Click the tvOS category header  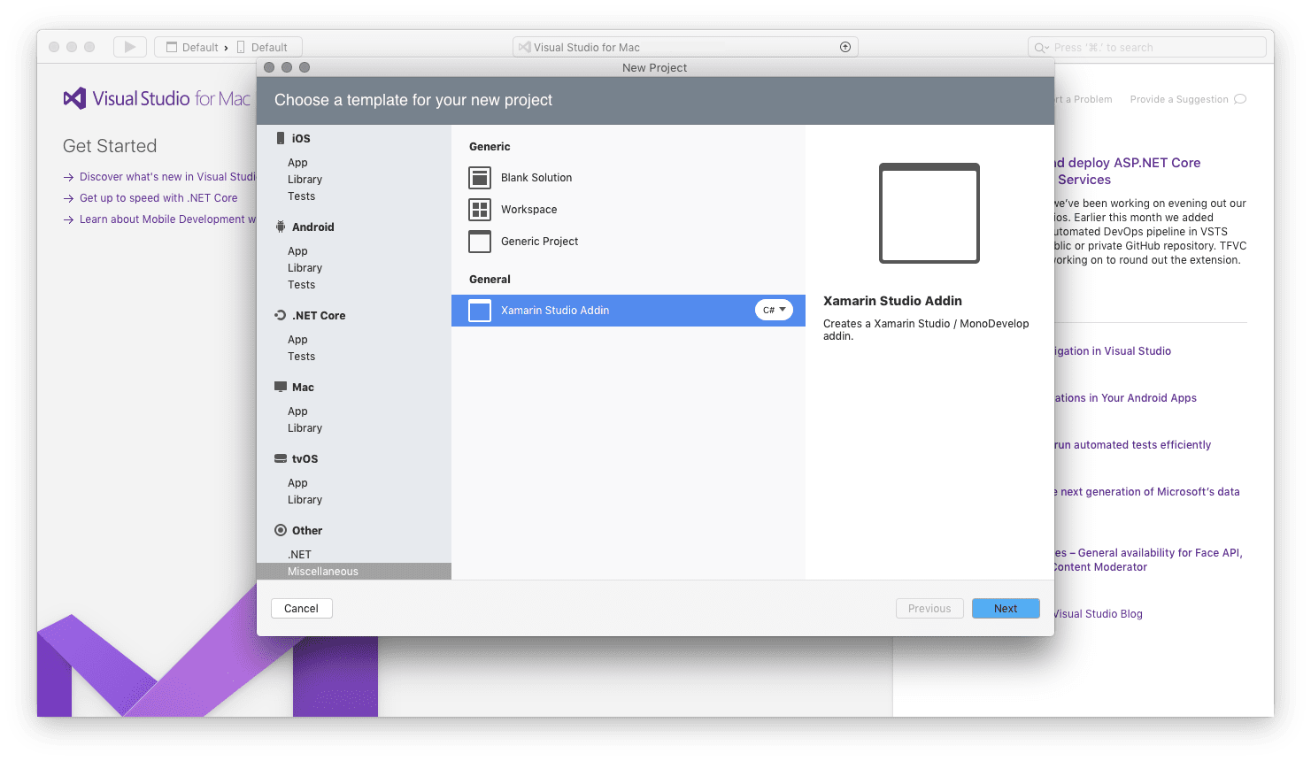(305, 459)
